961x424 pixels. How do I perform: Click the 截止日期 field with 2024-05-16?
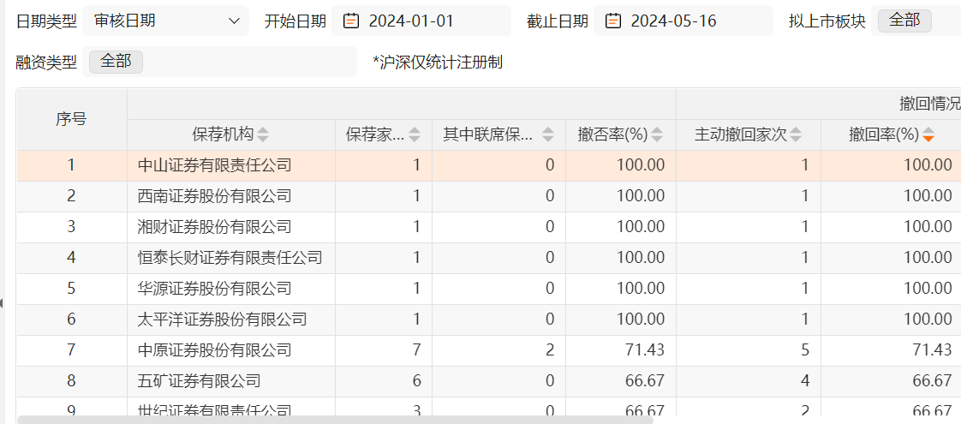(x=683, y=21)
